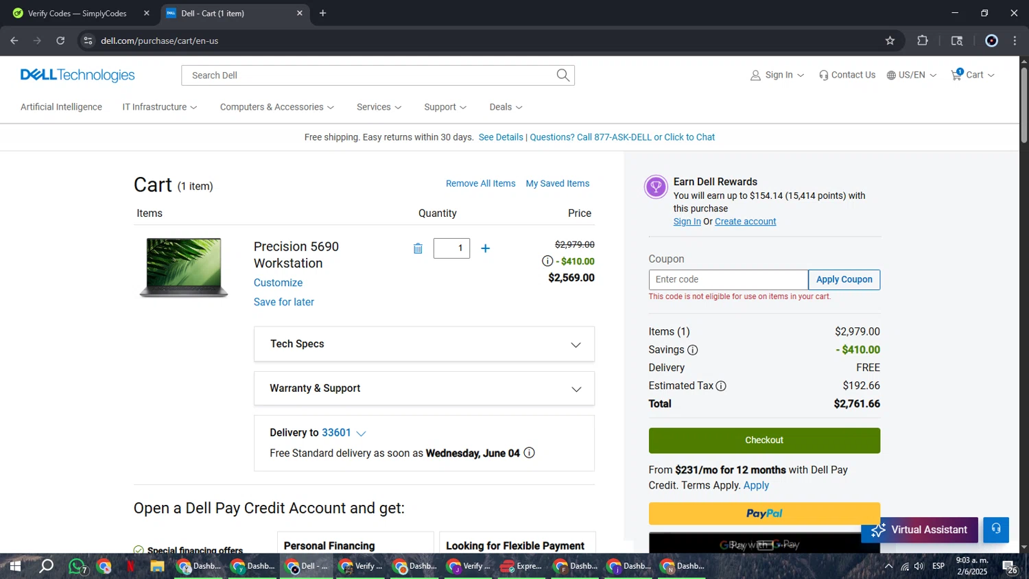
Task: Open the Cart dropdown in header
Action: tap(972, 75)
